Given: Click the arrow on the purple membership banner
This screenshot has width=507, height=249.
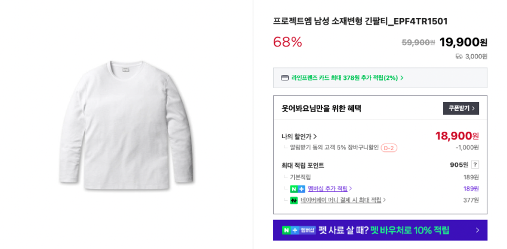Looking at the screenshot, I should (x=477, y=230).
